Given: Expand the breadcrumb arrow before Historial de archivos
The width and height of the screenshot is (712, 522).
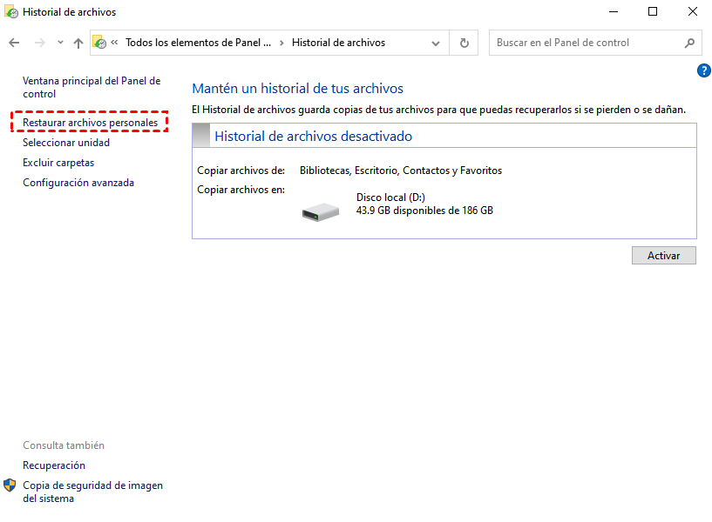Looking at the screenshot, I should click(281, 43).
